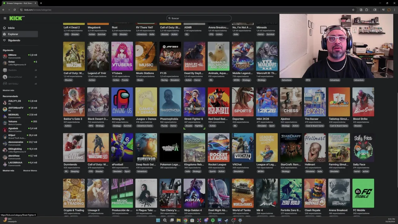The image size is (398, 224).
Task: Select the Browse Categories browser tab
Action: tap(19, 3)
